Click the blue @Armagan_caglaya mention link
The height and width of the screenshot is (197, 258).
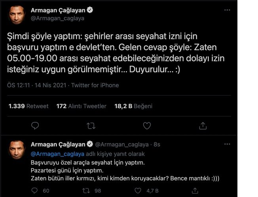point(57,154)
